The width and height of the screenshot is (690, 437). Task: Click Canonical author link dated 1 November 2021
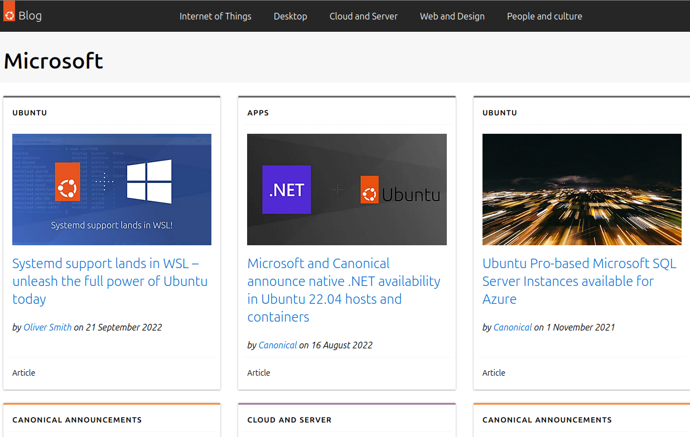point(512,327)
